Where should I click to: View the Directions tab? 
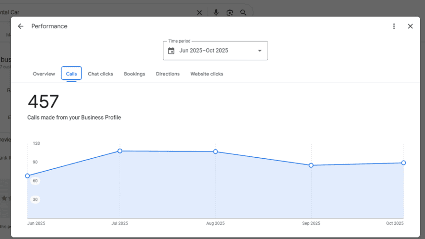pos(168,74)
